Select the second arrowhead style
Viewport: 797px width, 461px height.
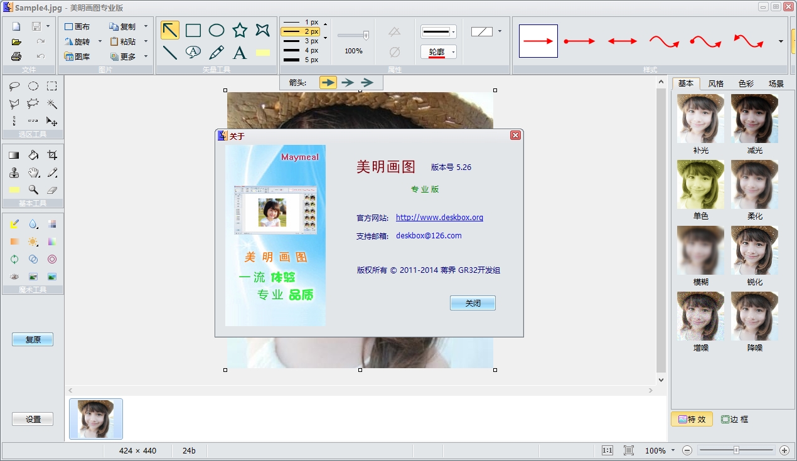point(348,82)
